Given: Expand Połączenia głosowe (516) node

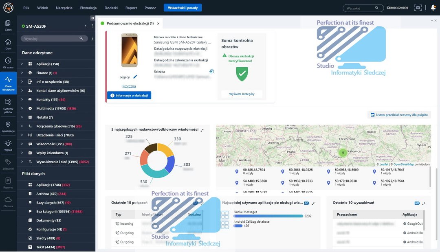Looking at the screenshot, I should pos(22,126).
